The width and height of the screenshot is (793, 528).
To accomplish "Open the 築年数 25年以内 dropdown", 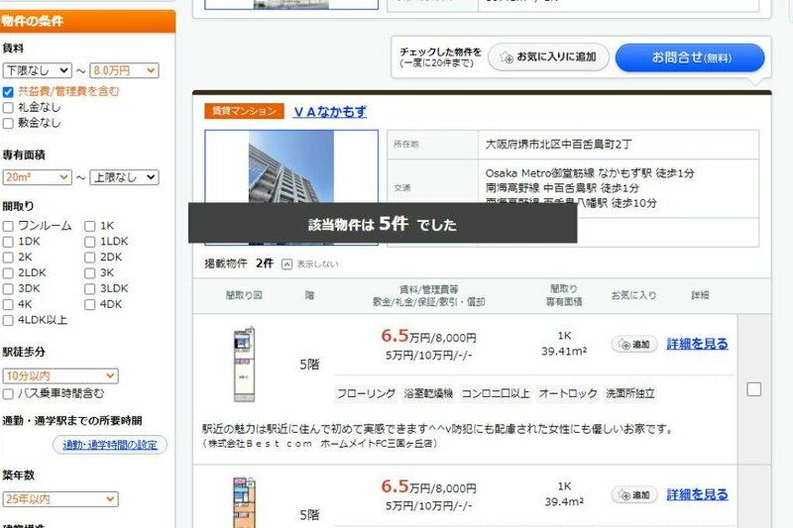I will tap(60, 499).
